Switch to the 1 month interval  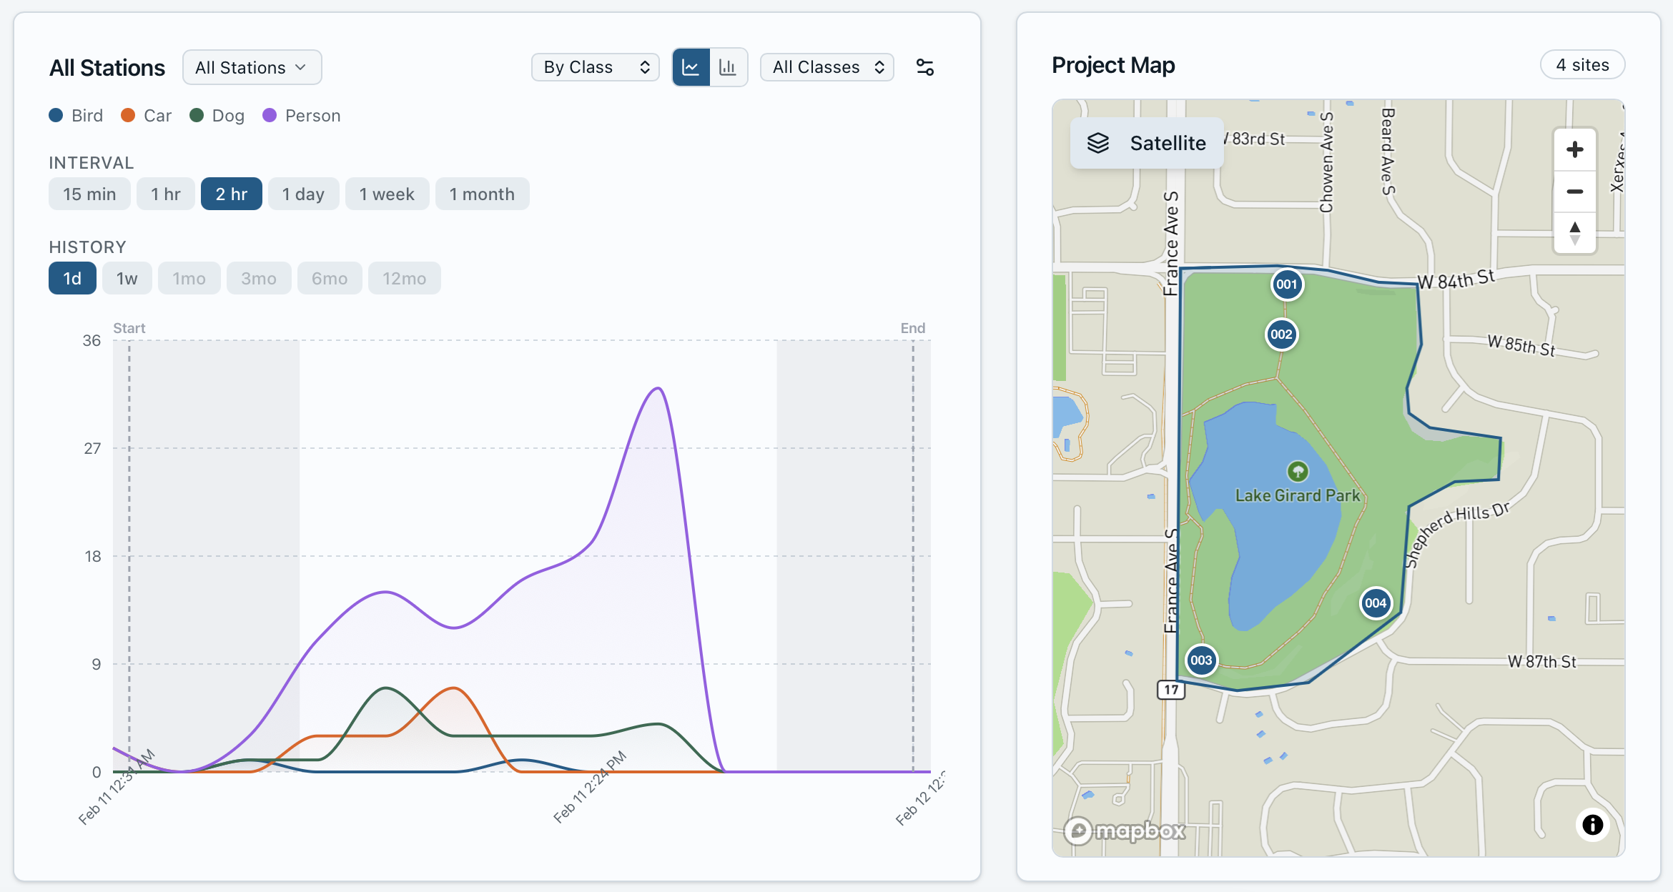(482, 194)
